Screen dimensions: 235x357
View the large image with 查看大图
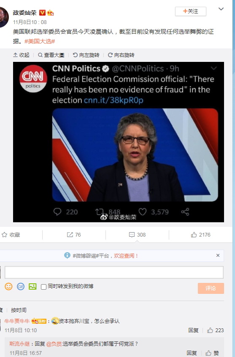[x=51, y=55]
